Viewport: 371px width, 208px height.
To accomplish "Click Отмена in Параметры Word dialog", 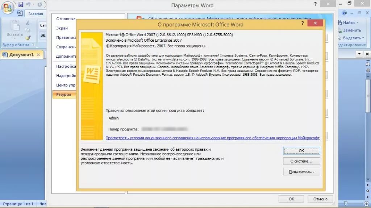I will pyautogui.click(x=320, y=199).
